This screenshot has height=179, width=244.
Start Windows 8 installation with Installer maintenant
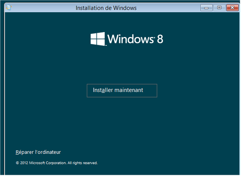pyautogui.click(x=122, y=90)
